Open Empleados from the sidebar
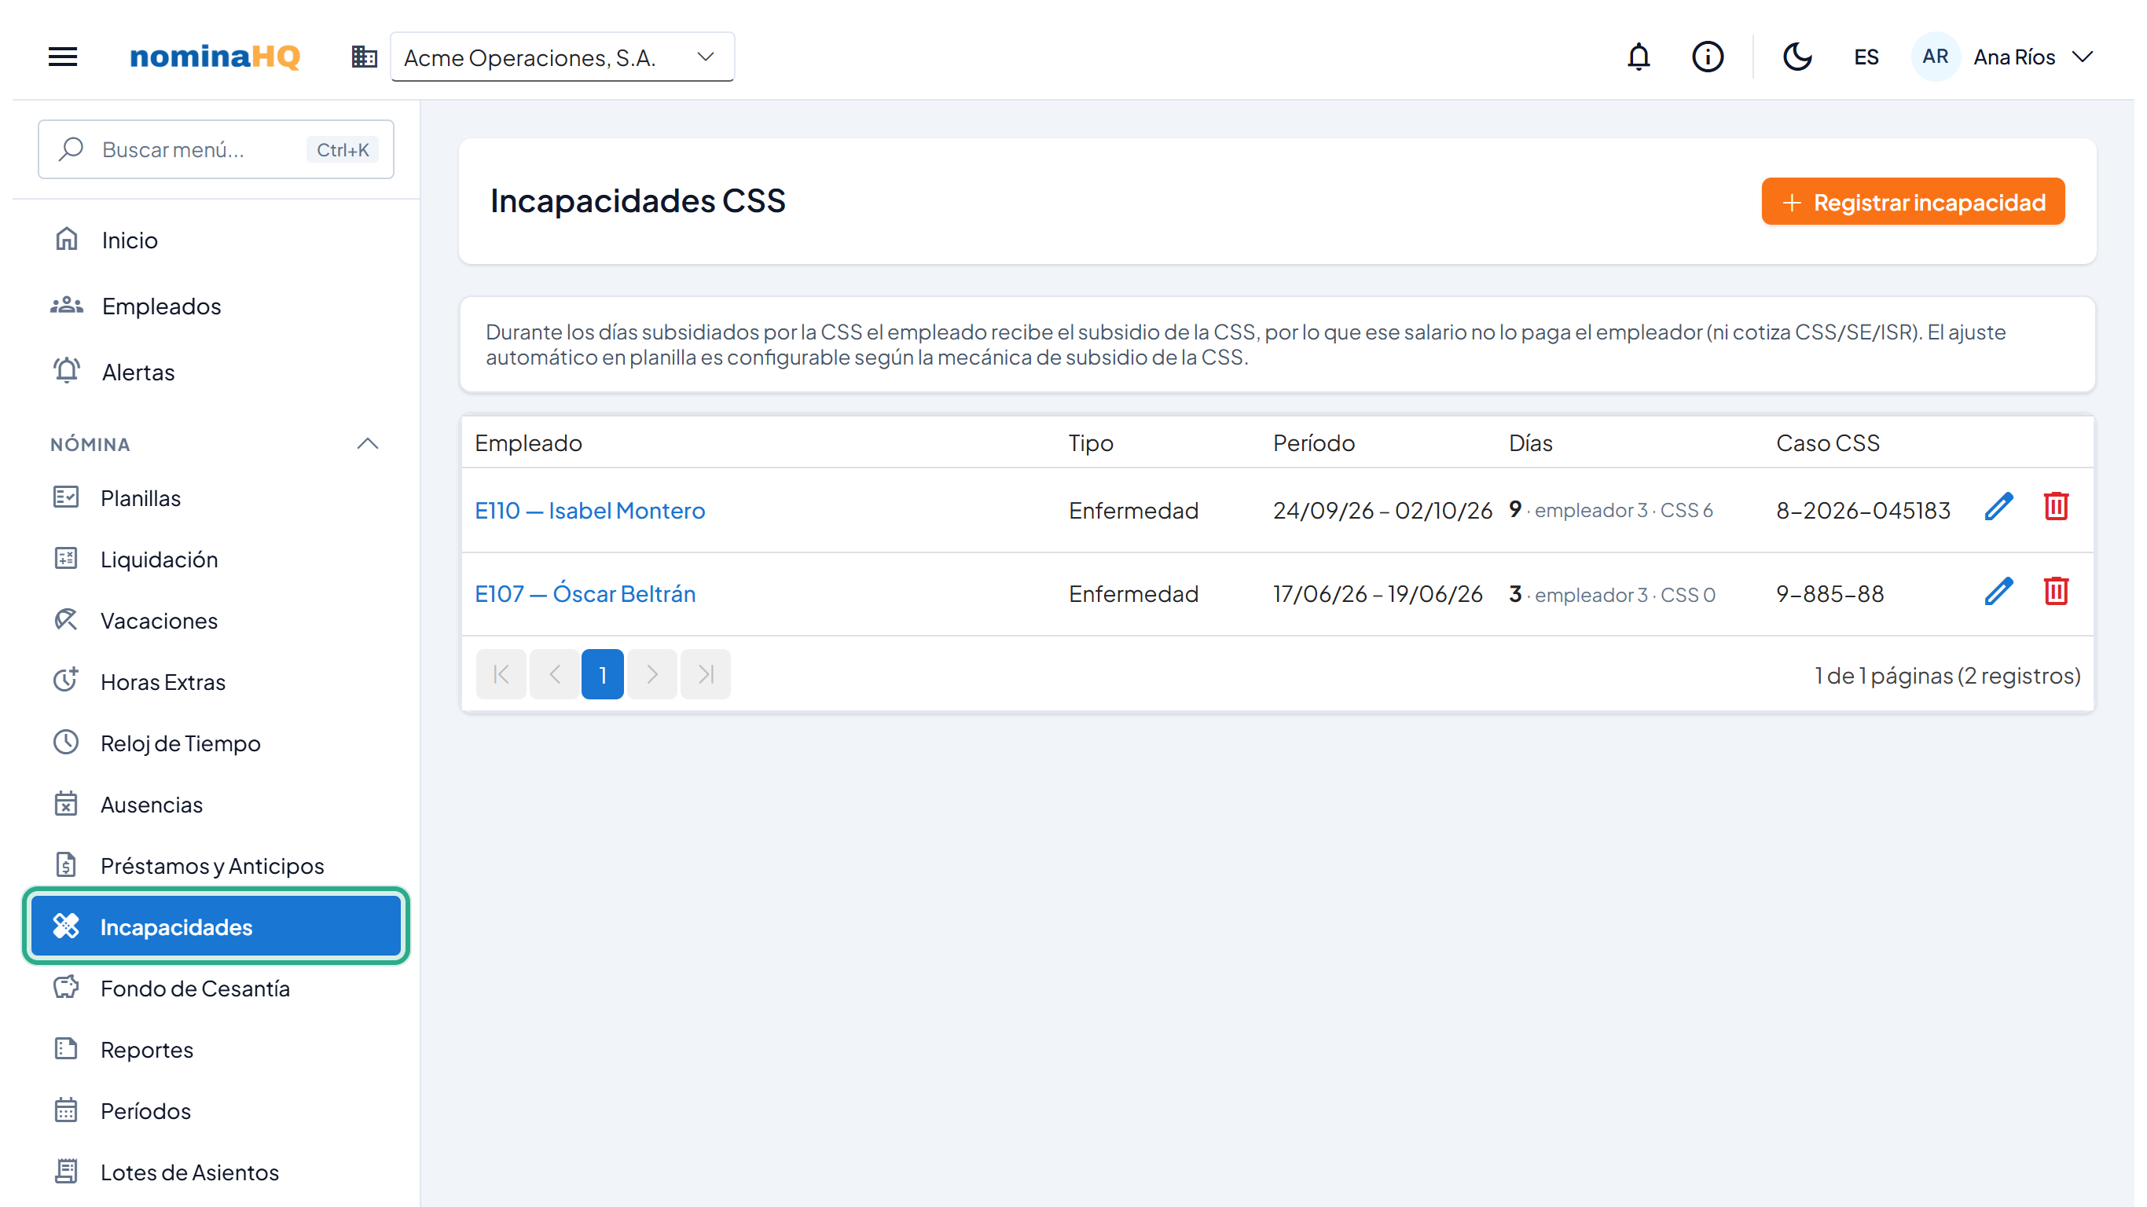Viewport: 2147px width, 1207px height. point(216,306)
